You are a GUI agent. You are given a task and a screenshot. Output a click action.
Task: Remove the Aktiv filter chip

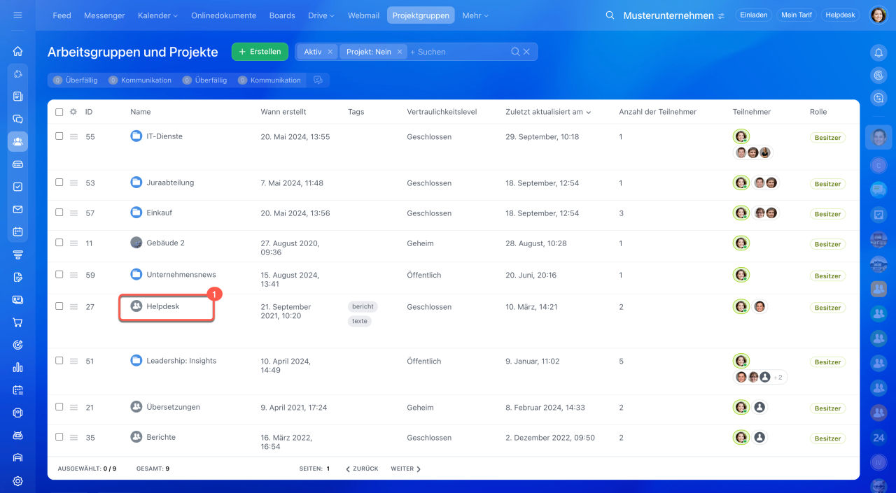coord(330,52)
